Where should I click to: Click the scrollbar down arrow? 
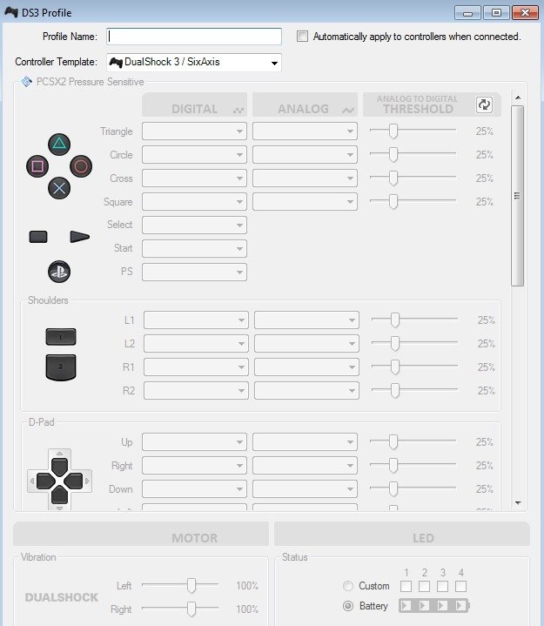click(518, 503)
